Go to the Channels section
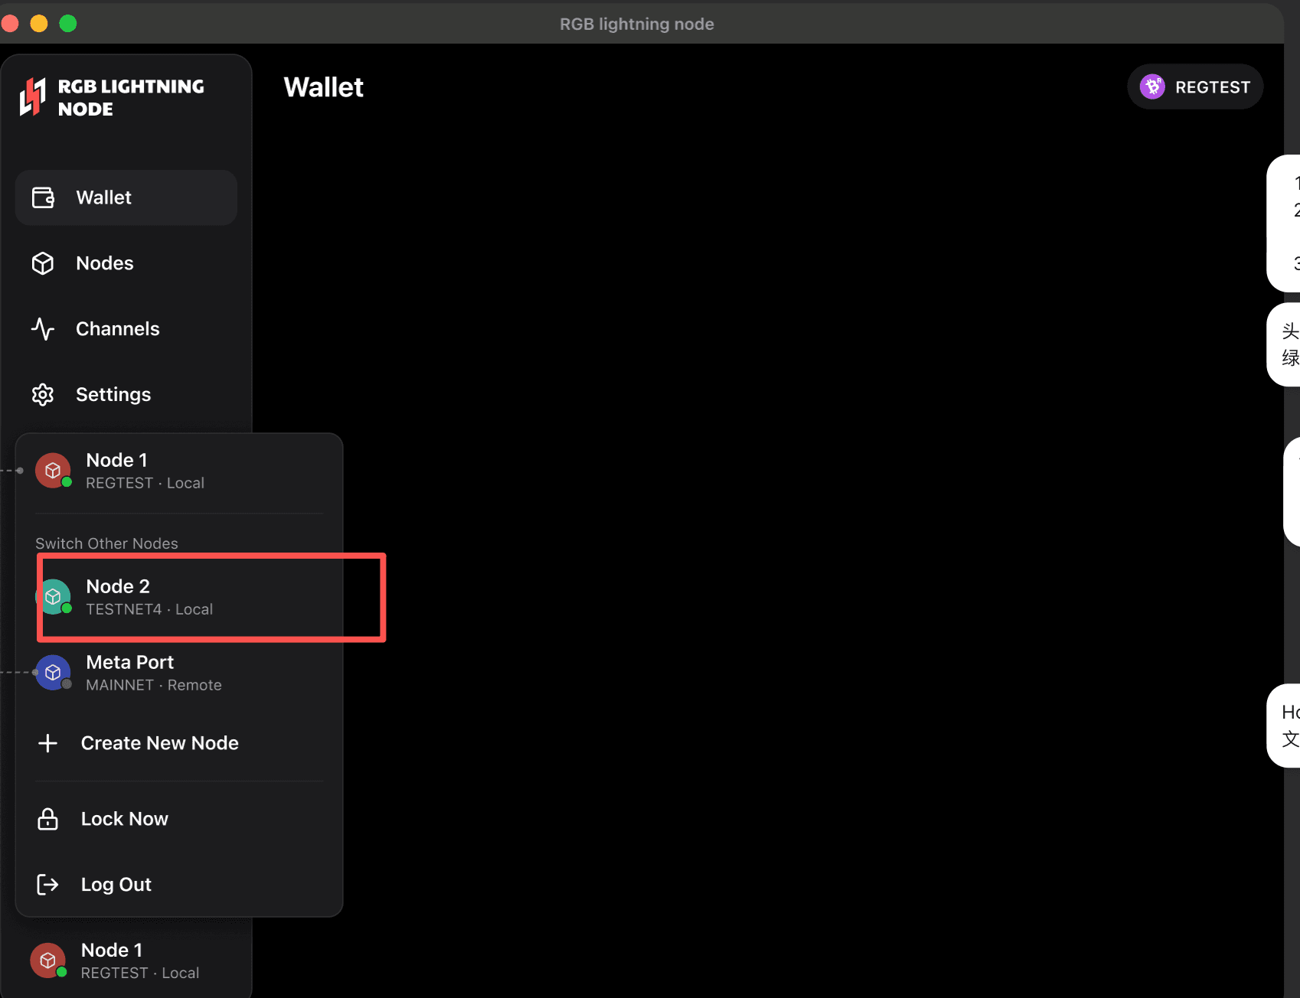Image resolution: width=1300 pixels, height=998 pixels. [126, 329]
